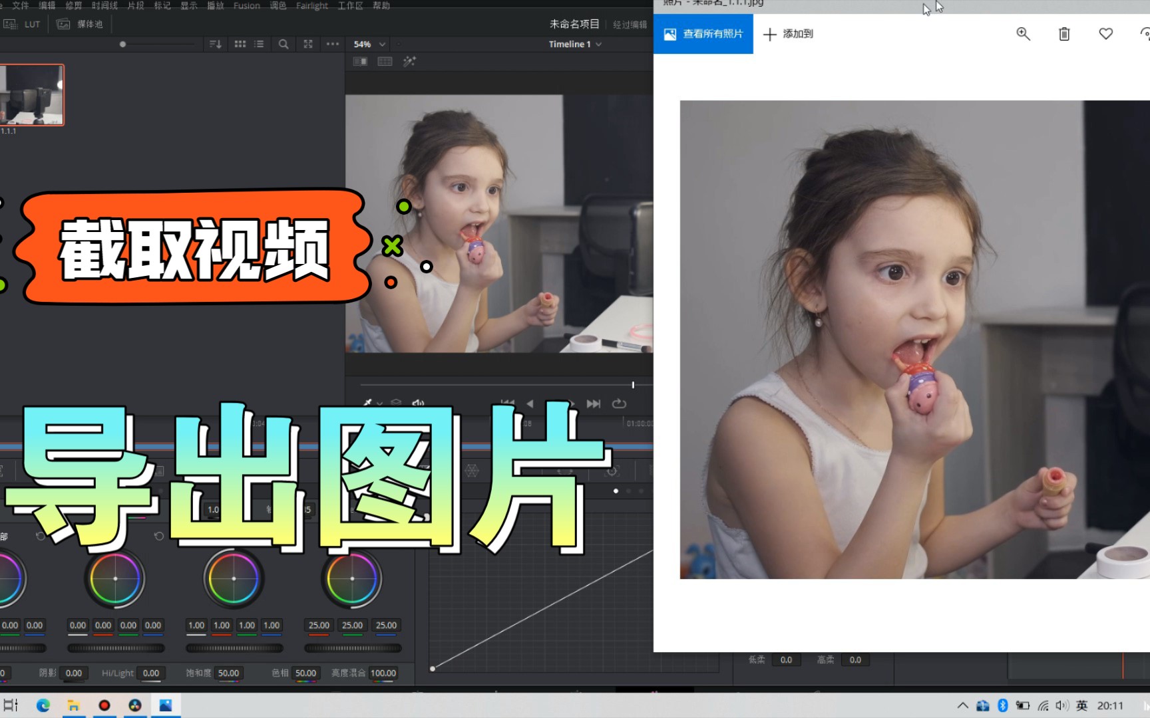Click 查看所有照片 in the Photos app
This screenshot has width=1150, height=718.
click(703, 33)
